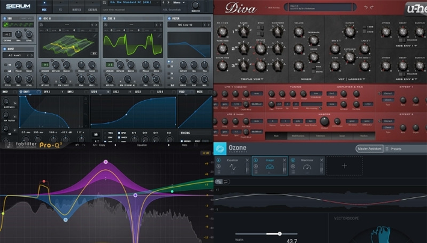Click the Diva filter CUTOFF knob
Screen dimensions: 427x243
(349, 32)
